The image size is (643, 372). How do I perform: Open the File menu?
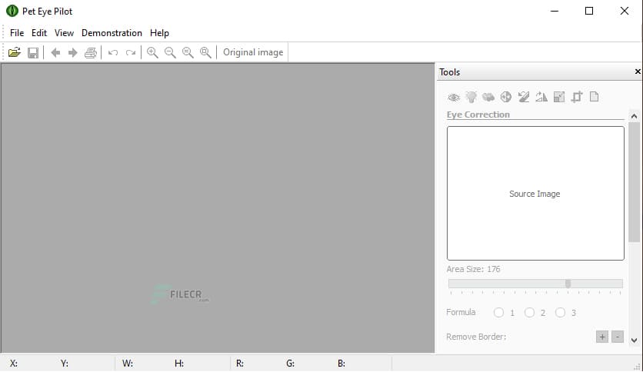point(17,33)
